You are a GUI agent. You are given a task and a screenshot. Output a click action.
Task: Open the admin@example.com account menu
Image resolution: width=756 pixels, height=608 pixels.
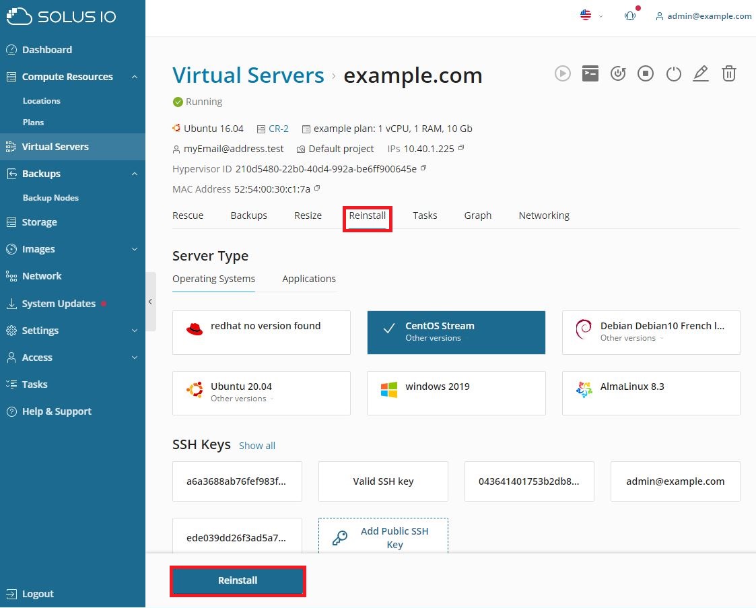(x=703, y=16)
